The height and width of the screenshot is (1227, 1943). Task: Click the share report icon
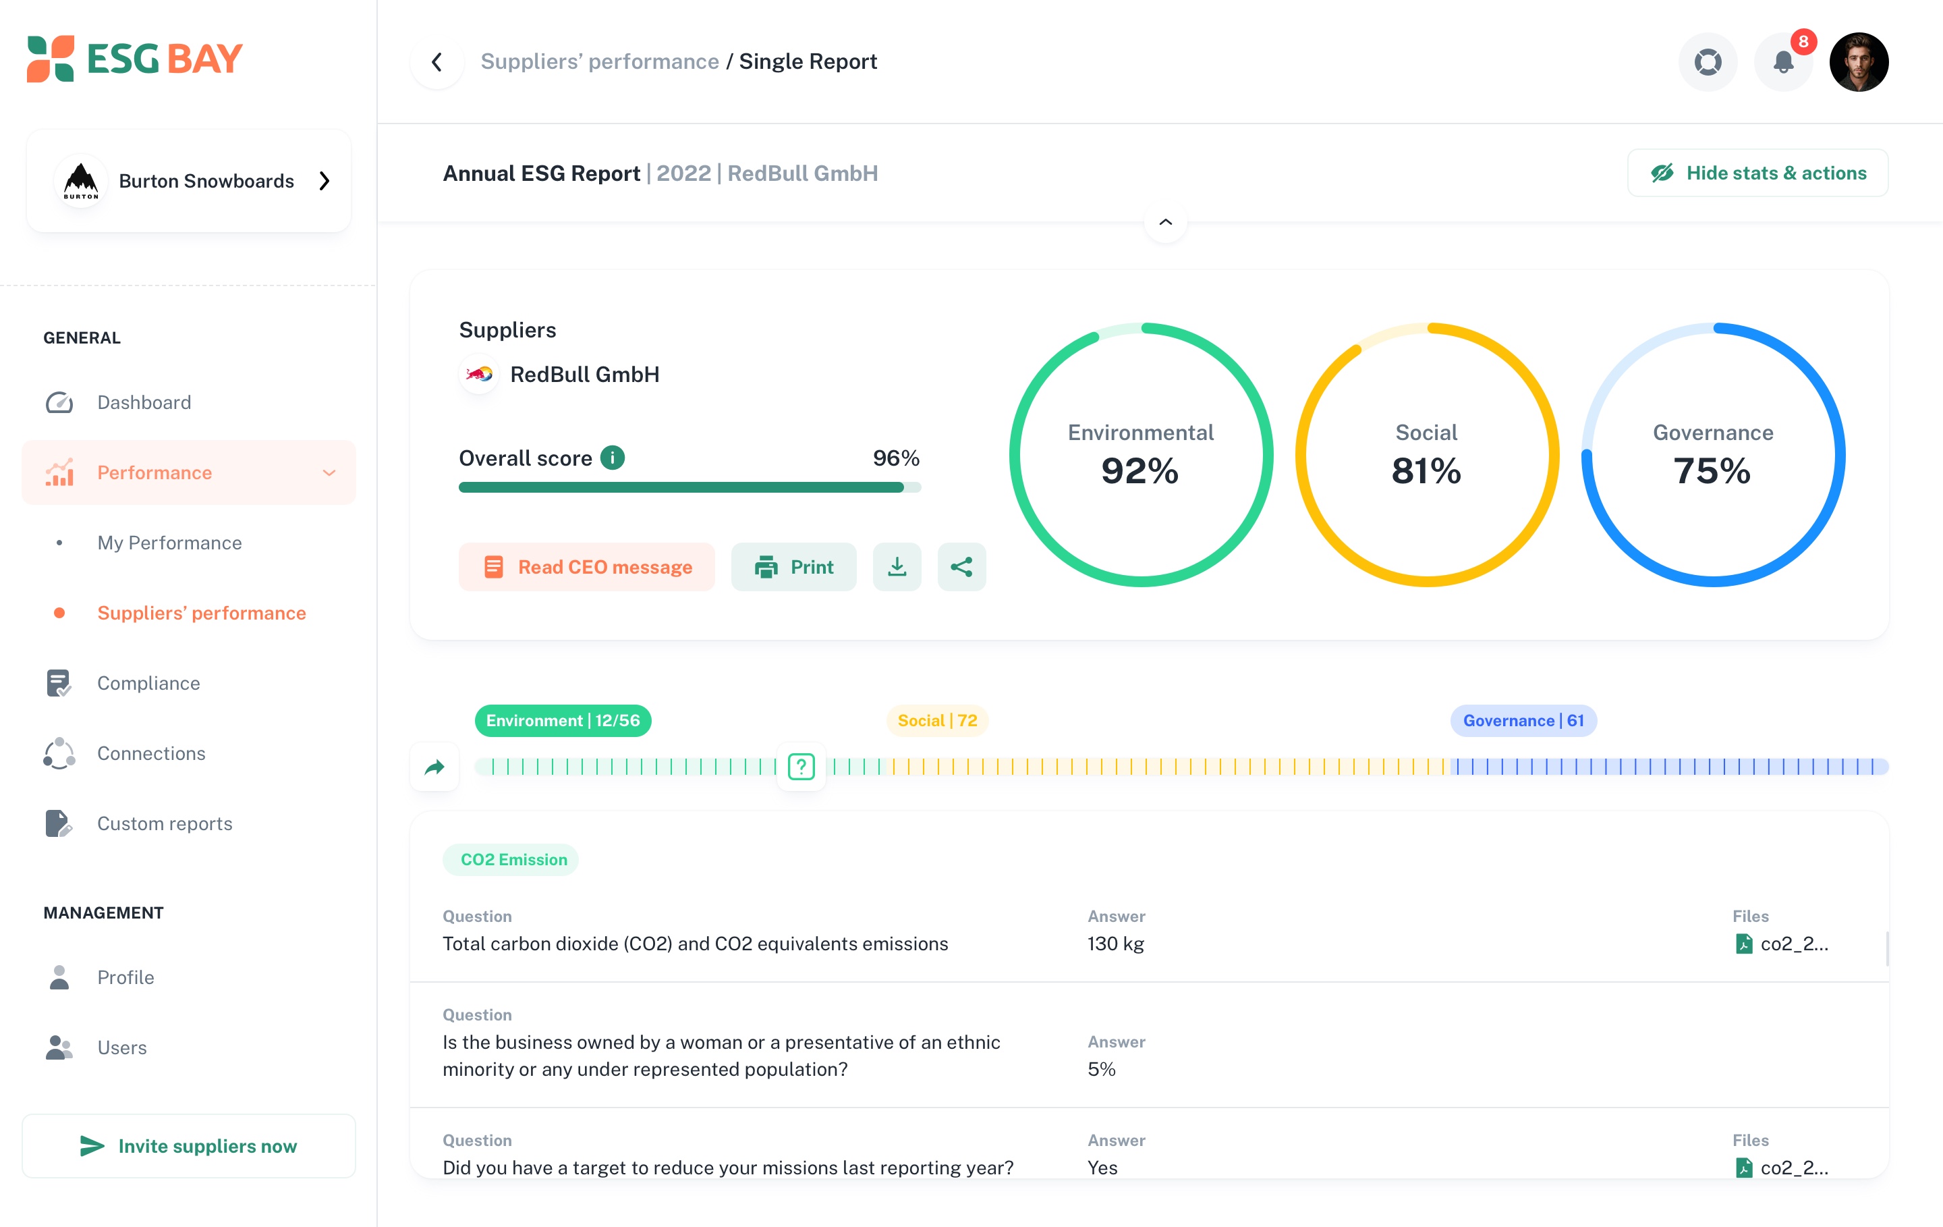[x=962, y=567]
